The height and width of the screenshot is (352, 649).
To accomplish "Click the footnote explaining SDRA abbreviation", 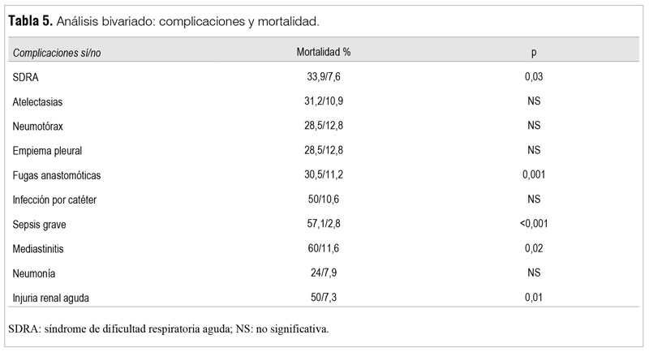I will [168, 330].
